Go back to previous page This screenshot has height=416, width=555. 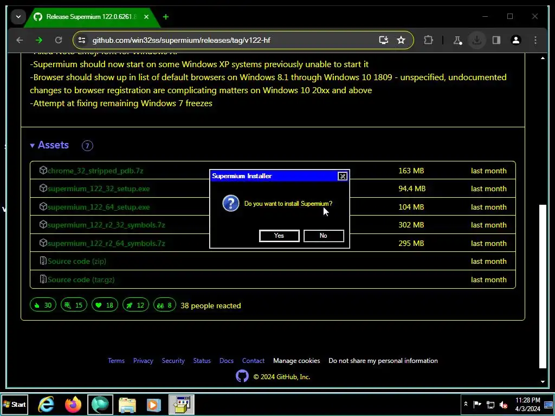pos(20,40)
